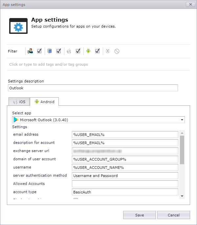Toggle the checkbox next to Apple filter

[x=78, y=51]
